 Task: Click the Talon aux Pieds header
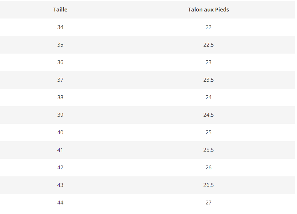[208, 10]
